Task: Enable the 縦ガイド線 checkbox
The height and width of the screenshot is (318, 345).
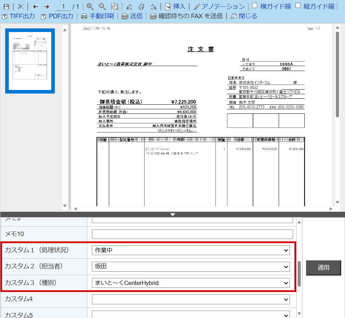Action: 298,6
